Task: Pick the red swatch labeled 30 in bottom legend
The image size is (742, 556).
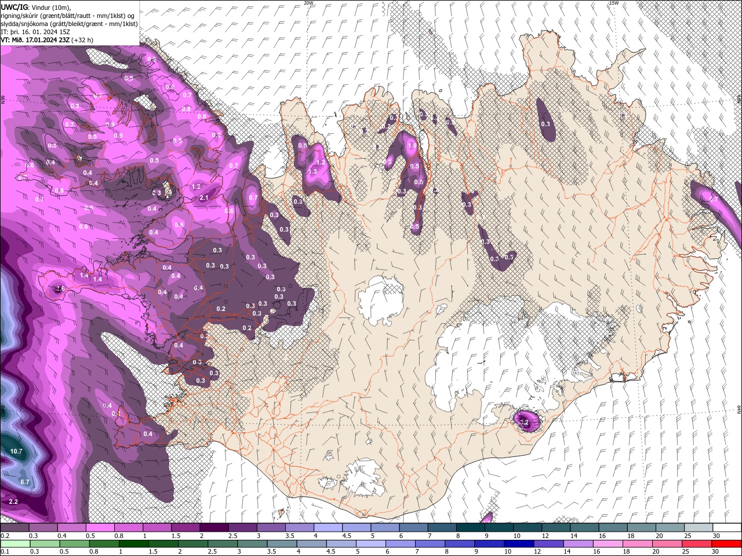Action: click(727, 543)
